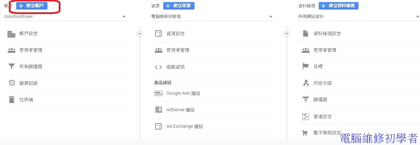Click the 帳戶設定 building icon
This screenshot has width=420, height=145.
(12, 34)
